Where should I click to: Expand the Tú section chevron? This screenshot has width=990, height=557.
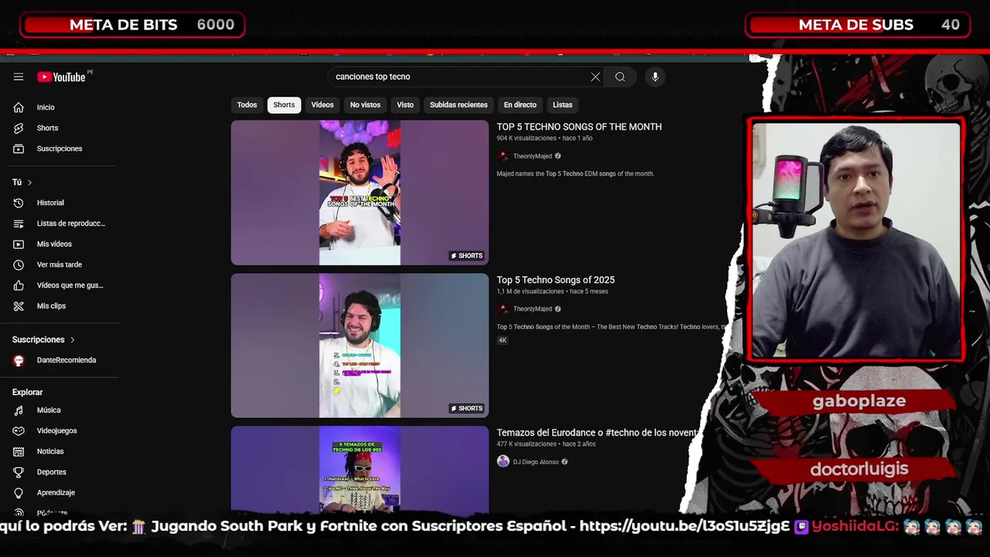pos(29,183)
